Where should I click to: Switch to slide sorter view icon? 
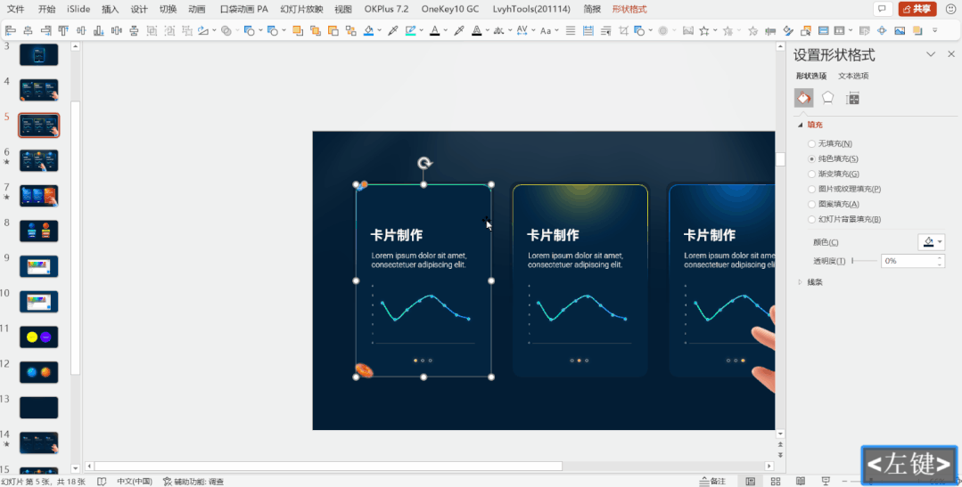pyautogui.click(x=776, y=482)
